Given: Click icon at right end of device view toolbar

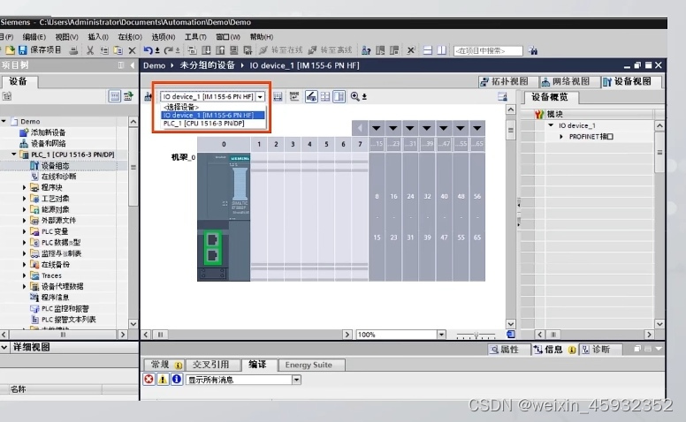Looking at the screenshot, I should point(502,96).
